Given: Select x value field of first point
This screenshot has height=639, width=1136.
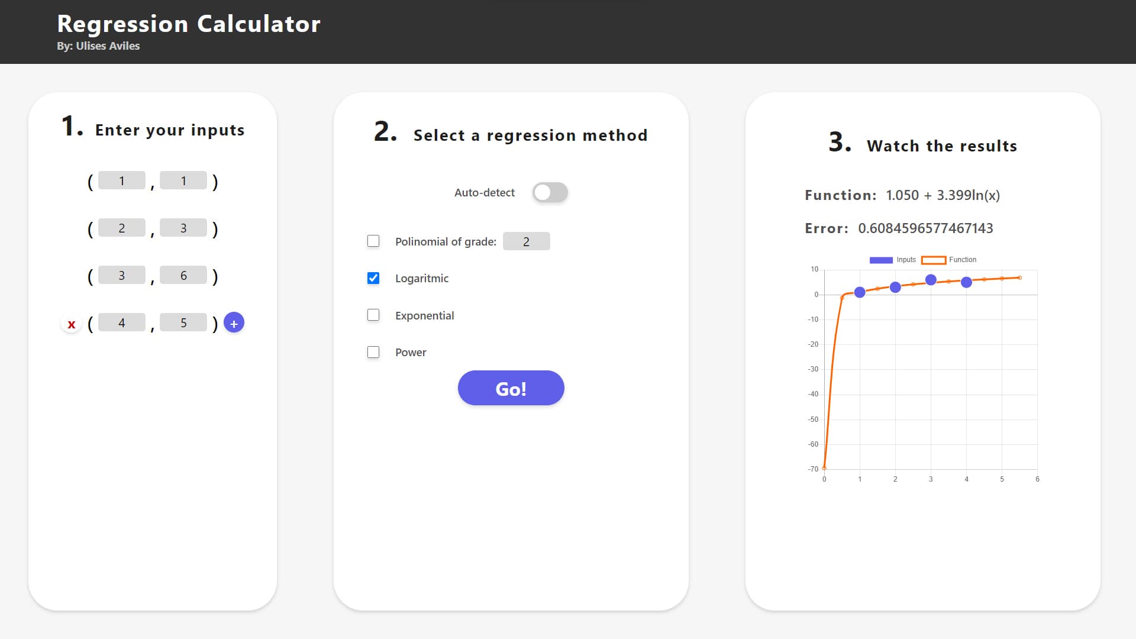Looking at the screenshot, I should tap(122, 180).
